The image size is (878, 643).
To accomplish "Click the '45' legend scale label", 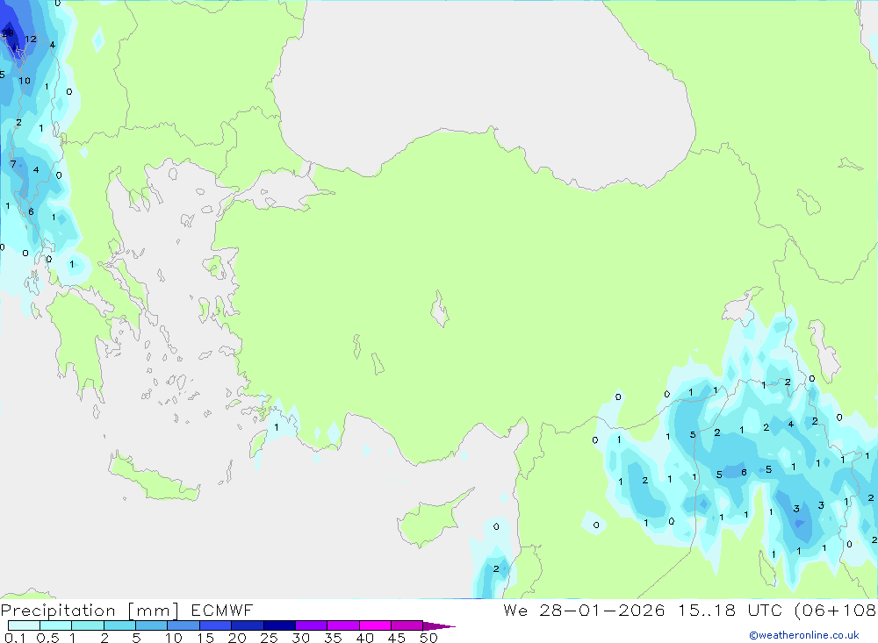I will (x=397, y=638).
